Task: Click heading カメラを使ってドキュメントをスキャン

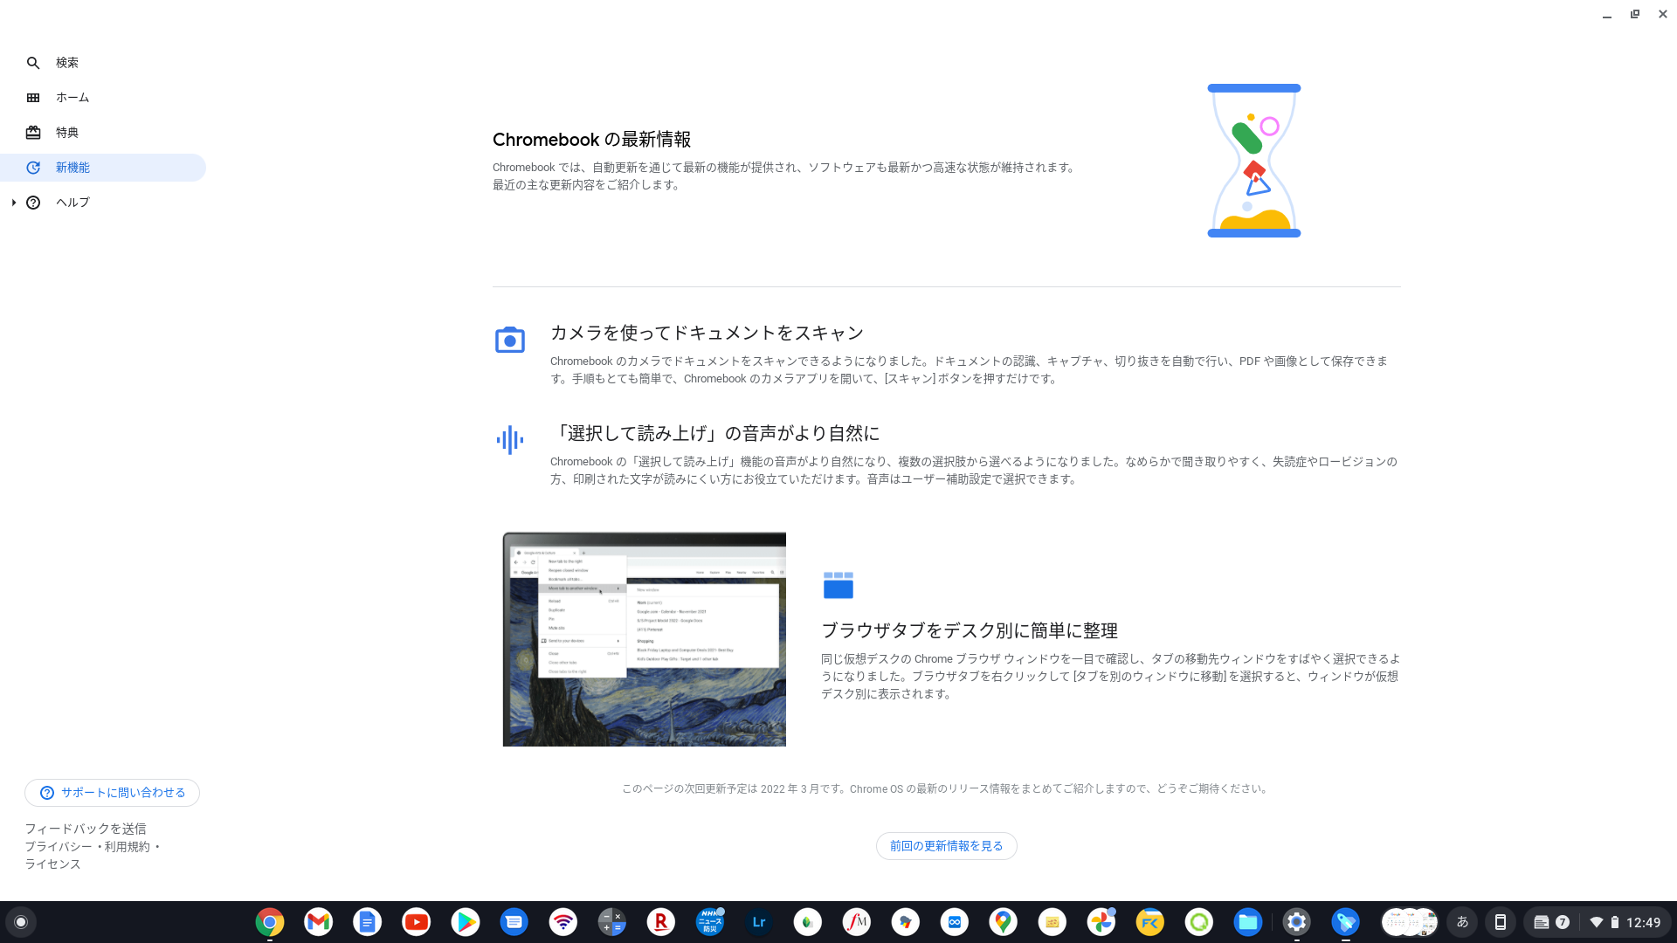Action: click(x=707, y=333)
